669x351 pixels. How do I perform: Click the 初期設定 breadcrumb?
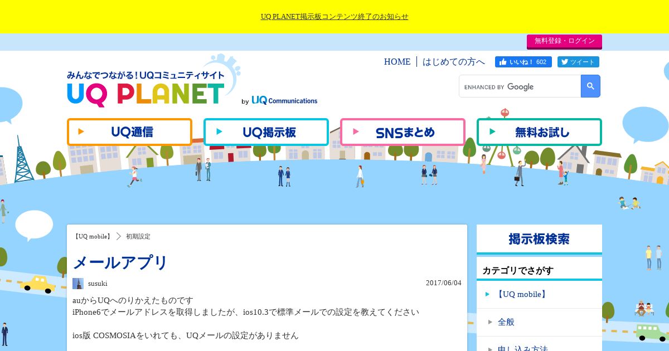point(138,236)
